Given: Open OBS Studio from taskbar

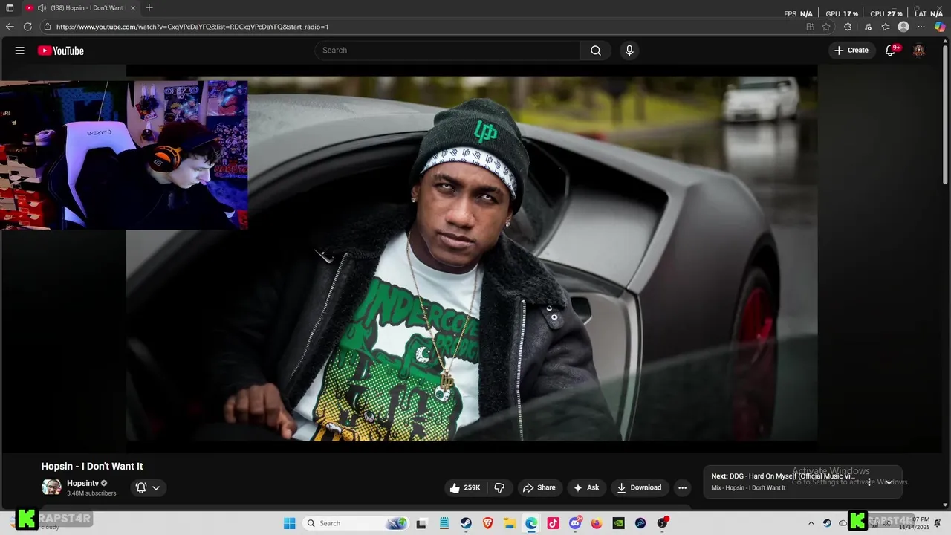Looking at the screenshot, I should click(x=662, y=523).
